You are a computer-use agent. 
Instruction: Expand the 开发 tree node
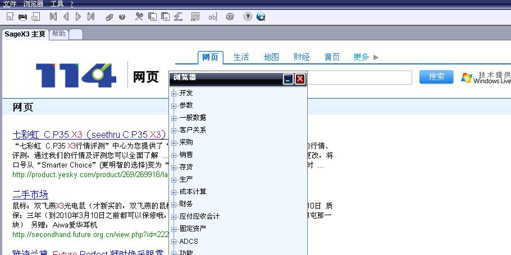click(x=174, y=93)
